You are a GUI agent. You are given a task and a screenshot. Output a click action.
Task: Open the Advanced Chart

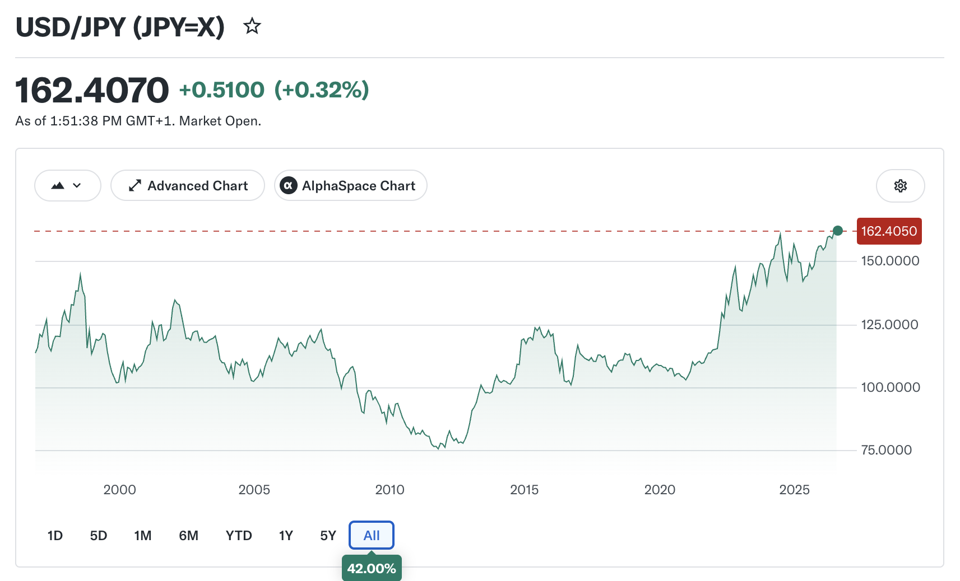coord(188,186)
